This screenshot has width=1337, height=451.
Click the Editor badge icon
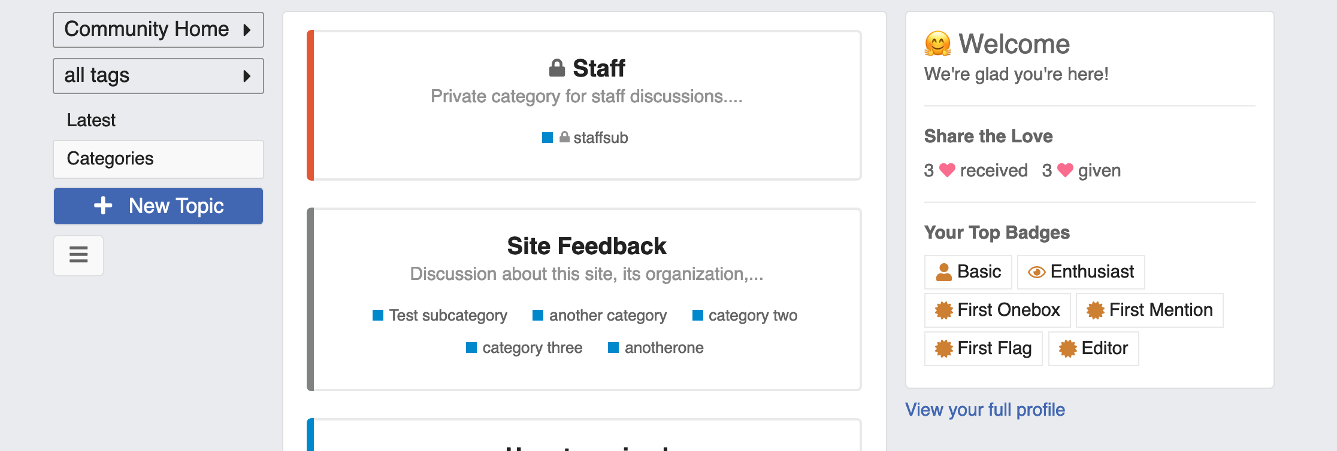(1067, 349)
